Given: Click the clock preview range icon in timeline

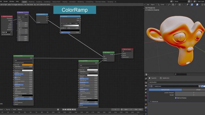Looking at the screenshot, I should (122, 110).
